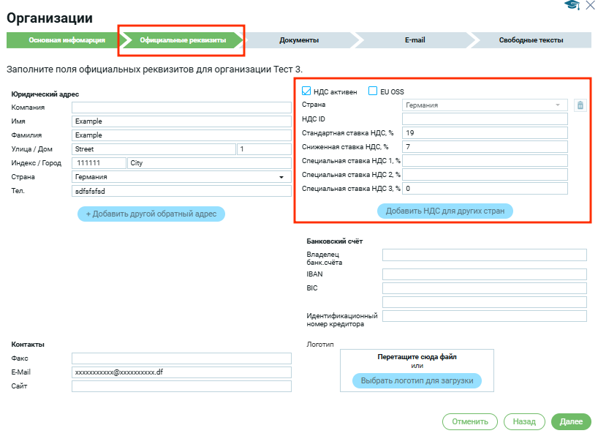Click the trash icon next to VAT country
Image resolution: width=598 pixels, height=436 pixels.
[580, 105]
